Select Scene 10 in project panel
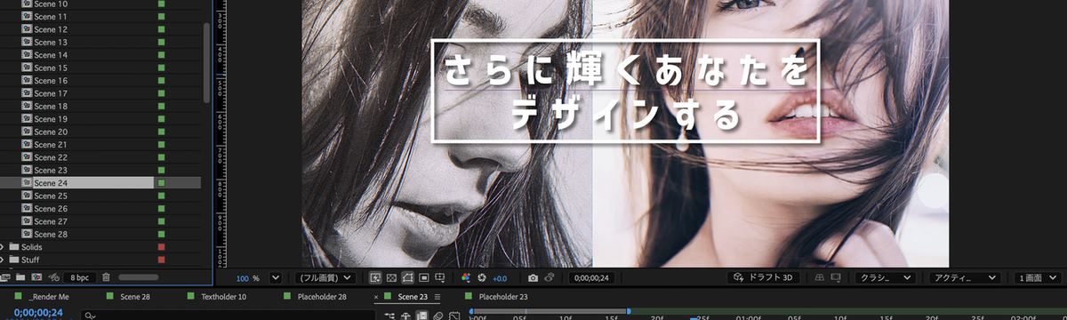The image size is (1067, 320). click(x=51, y=4)
